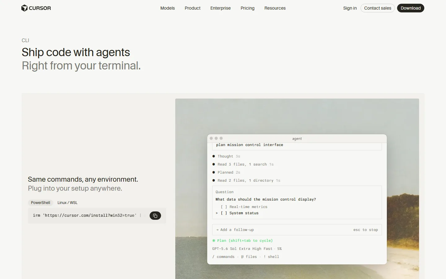Select the PowerShell tab
446x279 pixels.
pyautogui.click(x=41, y=203)
